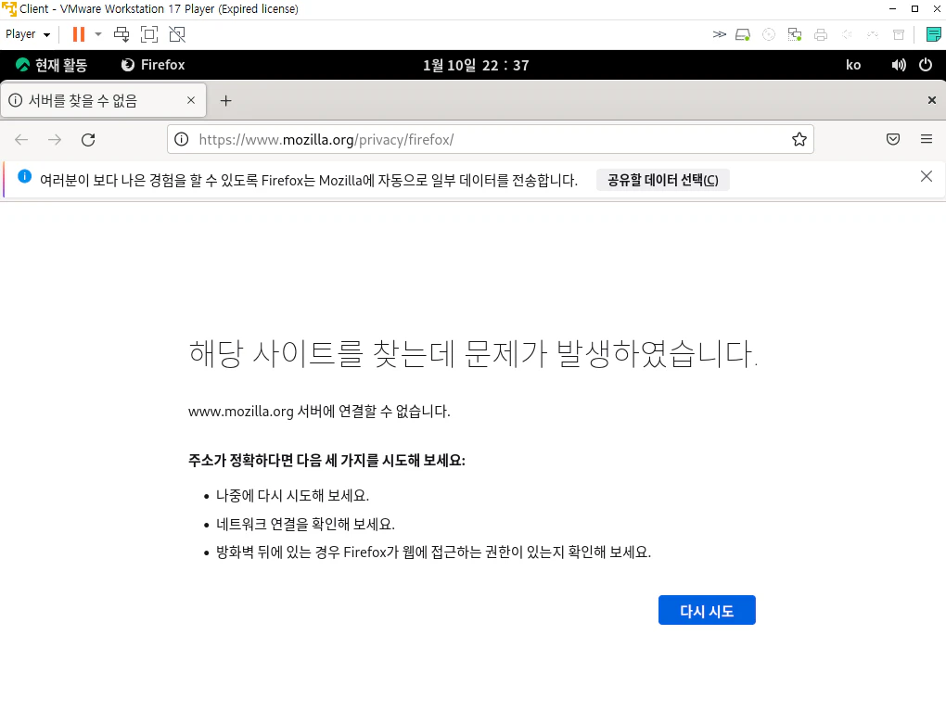
Task: Click the blue info icon in notification bar
Action: tap(24, 176)
